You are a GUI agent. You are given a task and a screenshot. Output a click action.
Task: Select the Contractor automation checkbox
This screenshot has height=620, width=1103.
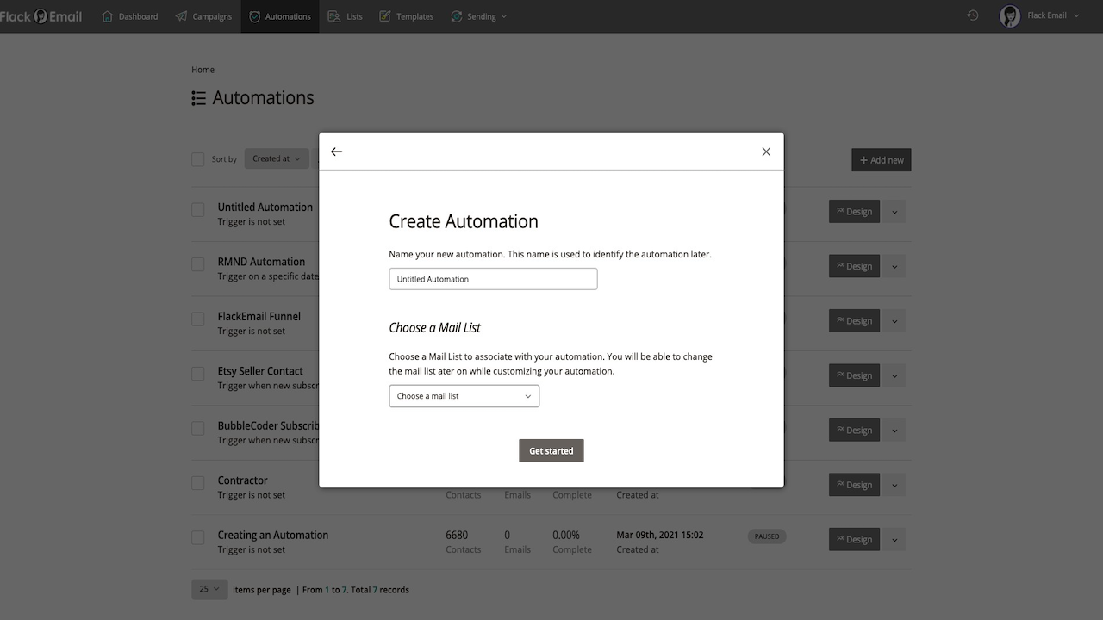[198, 483]
